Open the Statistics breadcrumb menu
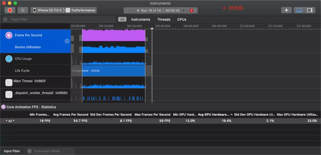The width and height of the screenshot is (321, 155). coord(48,107)
